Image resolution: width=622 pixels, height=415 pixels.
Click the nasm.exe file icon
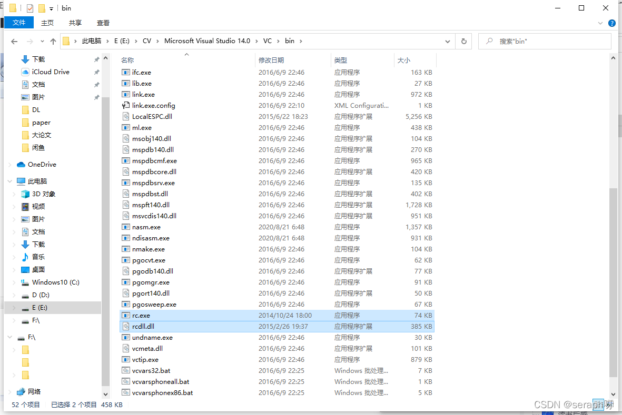click(126, 227)
